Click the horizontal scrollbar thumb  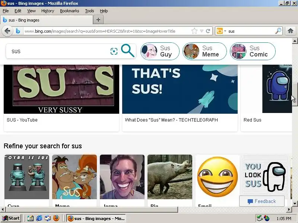click(92, 210)
